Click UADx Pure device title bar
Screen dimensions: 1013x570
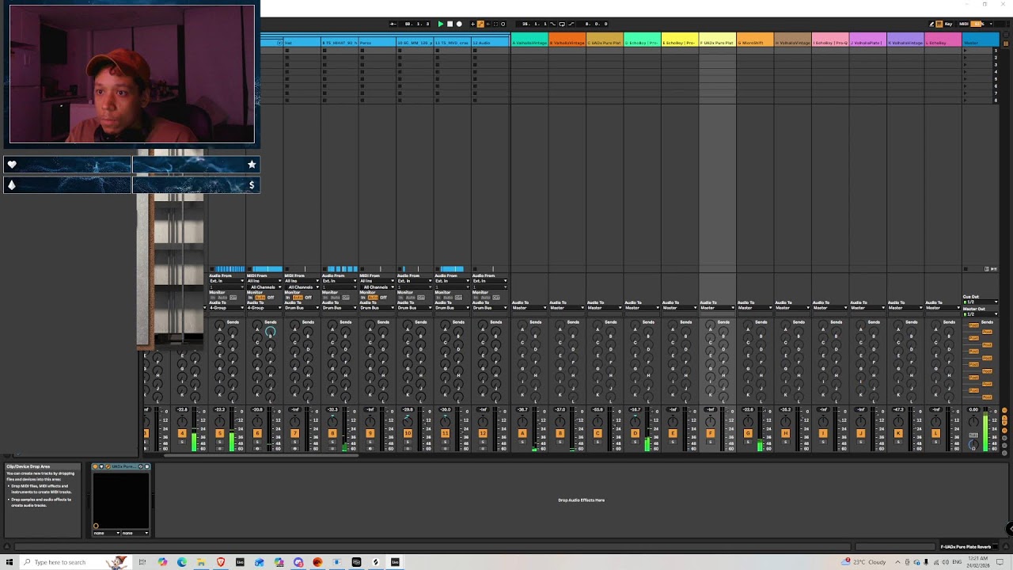[x=121, y=466]
